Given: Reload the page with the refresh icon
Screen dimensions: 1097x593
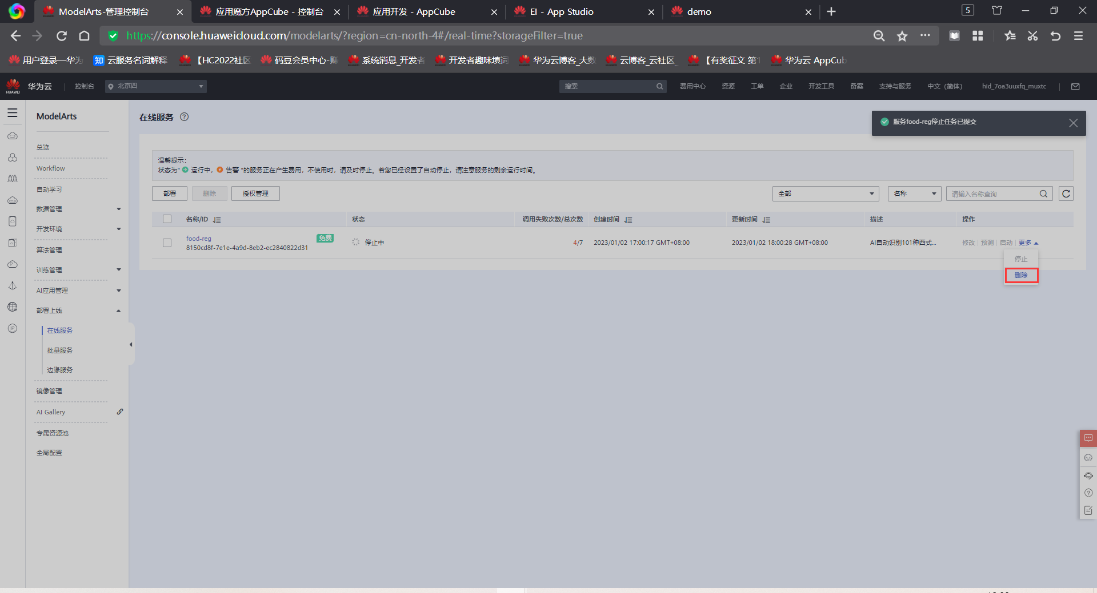Looking at the screenshot, I should point(62,36).
